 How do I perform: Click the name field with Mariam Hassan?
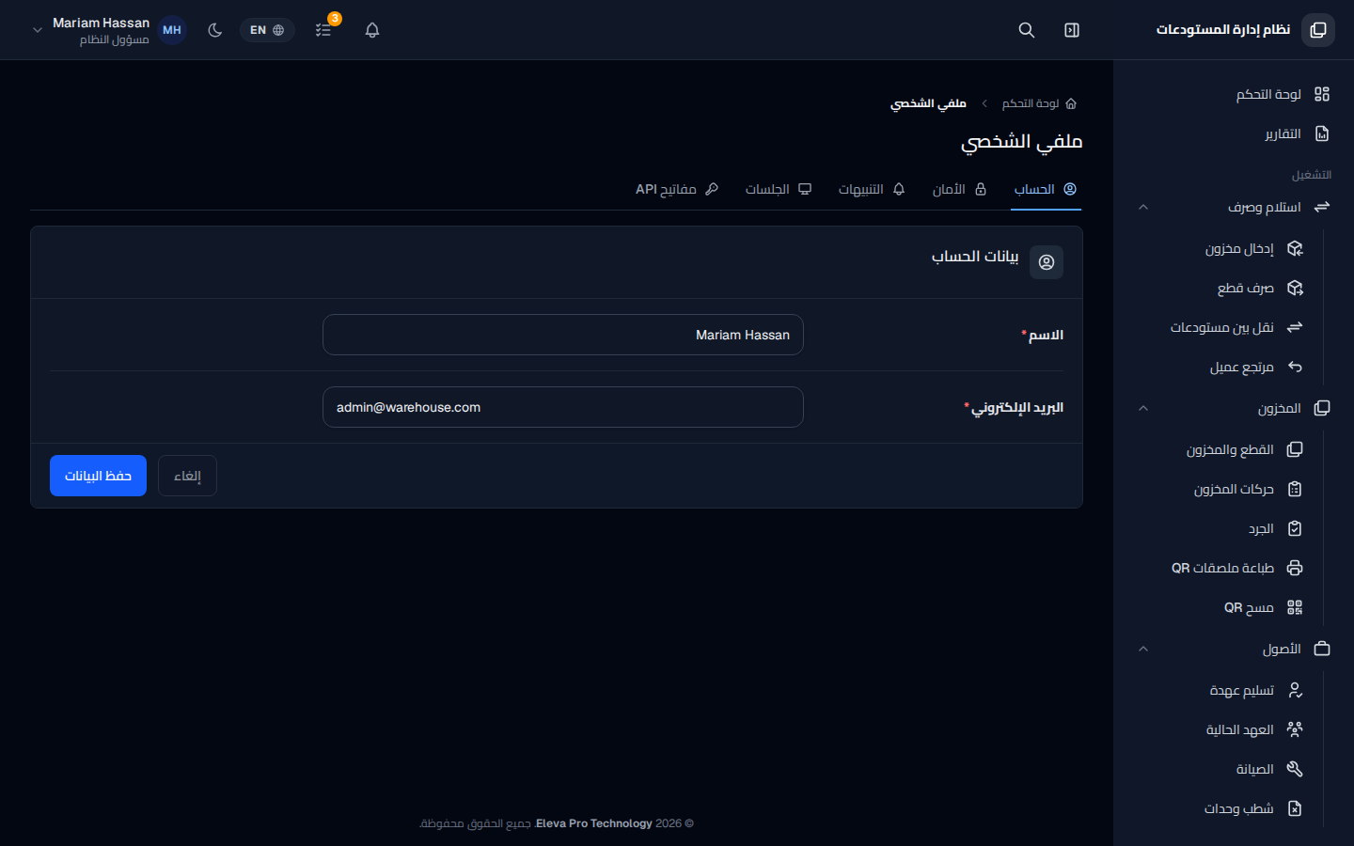(x=563, y=335)
